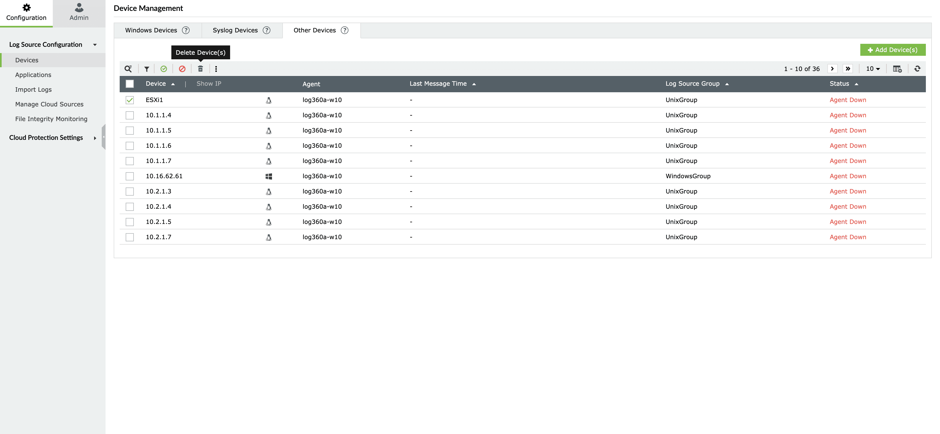The width and height of the screenshot is (940, 434).
Task: Collapse the Log Source Configuration section
Action: point(95,45)
